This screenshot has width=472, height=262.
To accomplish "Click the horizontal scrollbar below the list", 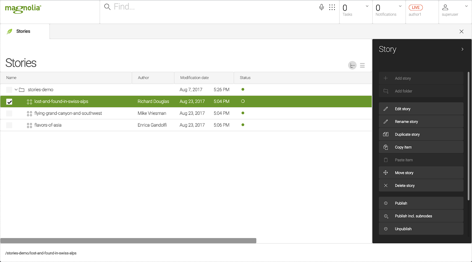I will pyautogui.click(x=128, y=241).
